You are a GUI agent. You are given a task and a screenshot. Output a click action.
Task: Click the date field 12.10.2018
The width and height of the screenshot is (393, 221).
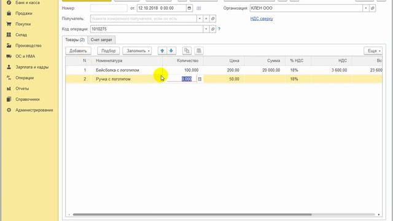pyautogui.click(x=161, y=8)
